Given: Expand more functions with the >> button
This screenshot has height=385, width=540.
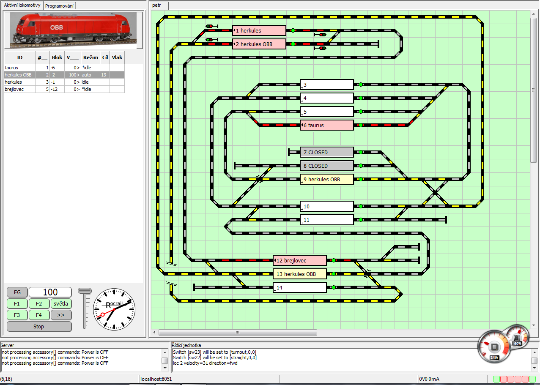Looking at the screenshot, I should tap(61, 315).
